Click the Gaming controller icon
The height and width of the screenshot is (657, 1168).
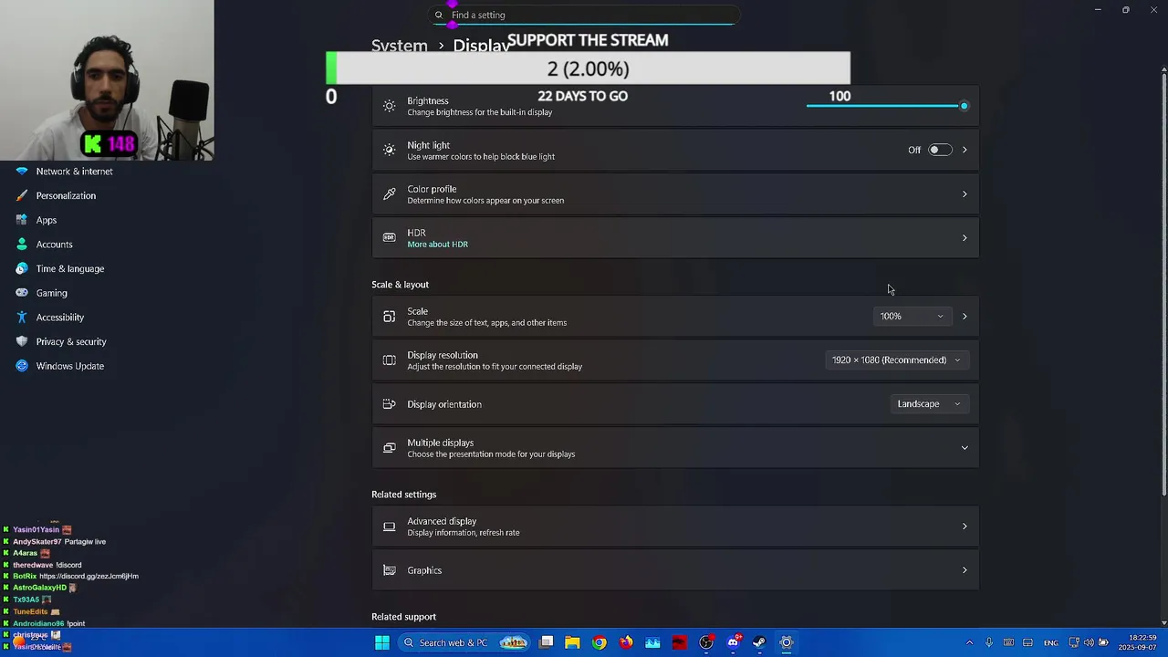22,293
